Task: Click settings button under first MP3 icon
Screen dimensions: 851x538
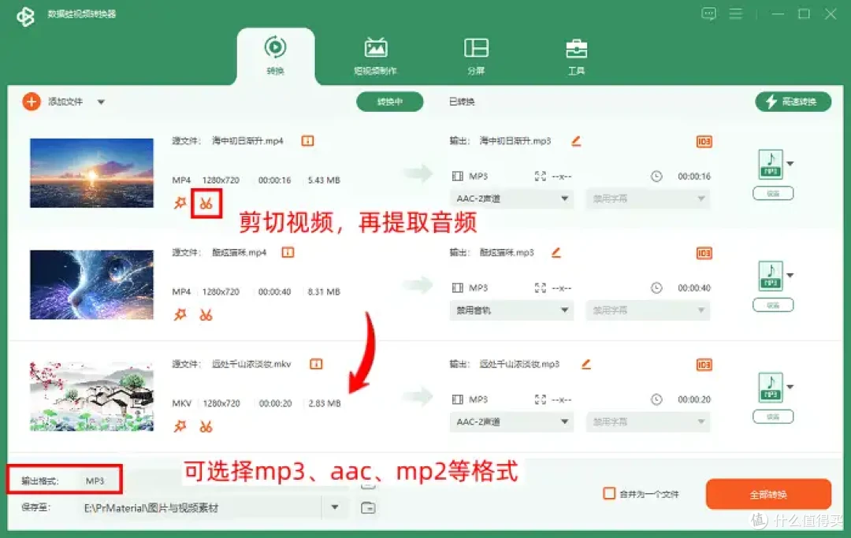Action: tap(773, 194)
